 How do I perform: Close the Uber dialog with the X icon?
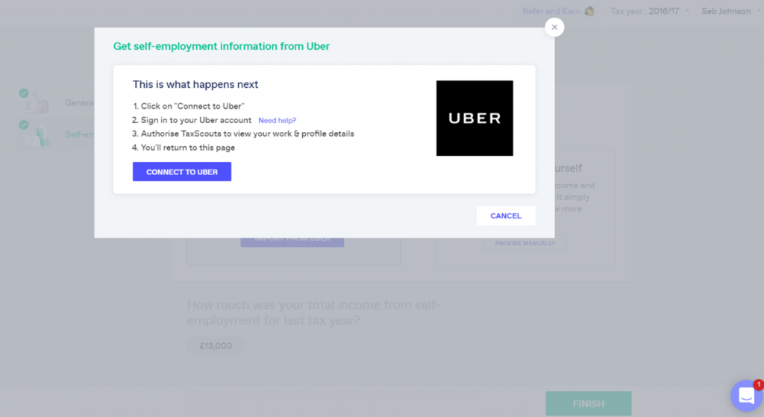554,28
